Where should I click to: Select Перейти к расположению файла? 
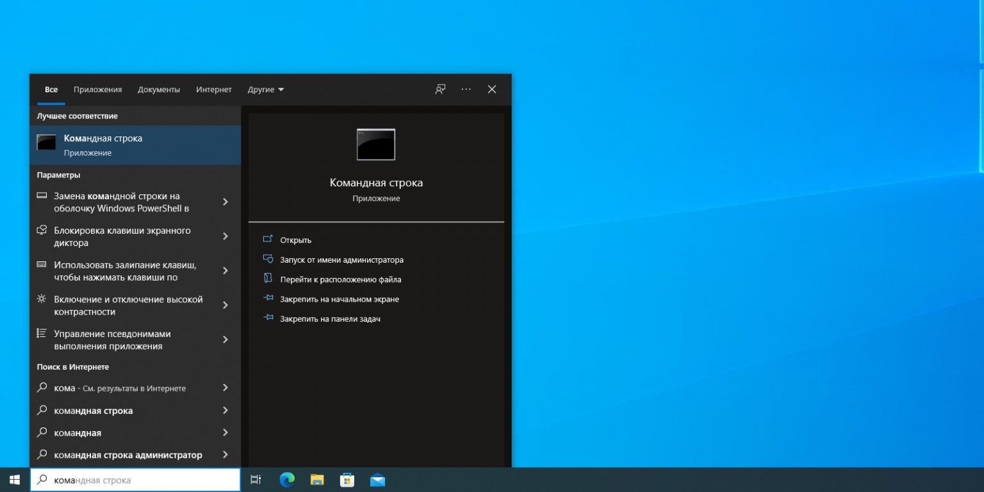tap(340, 279)
